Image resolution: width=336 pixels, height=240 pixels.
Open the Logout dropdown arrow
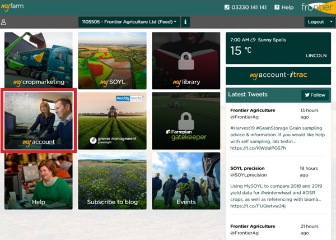[331, 22]
